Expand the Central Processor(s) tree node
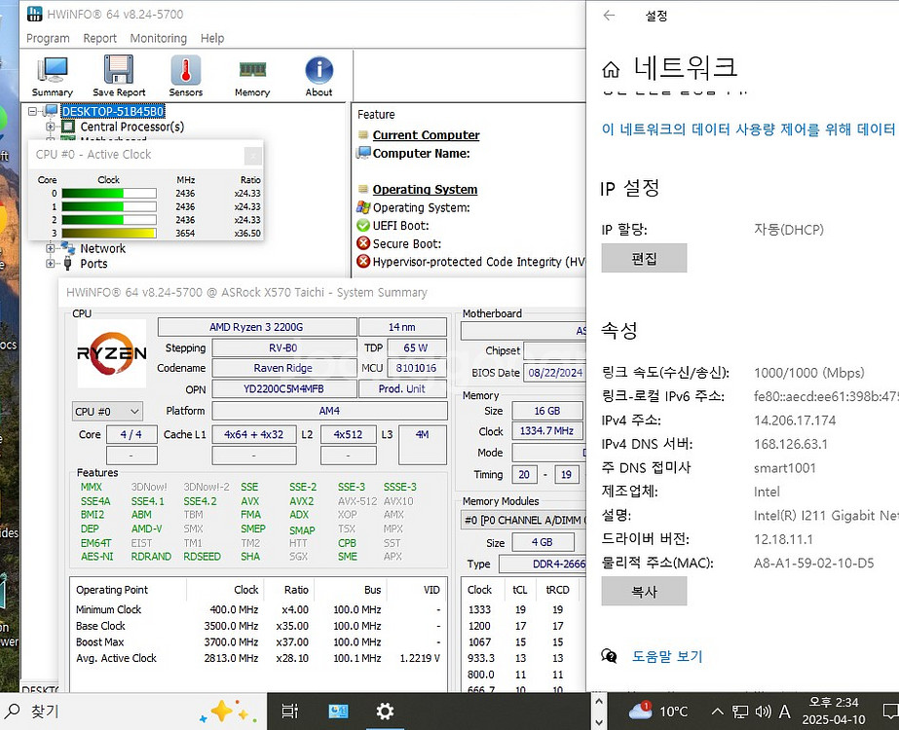The image size is (899, 730). click(x=50, y=127)
